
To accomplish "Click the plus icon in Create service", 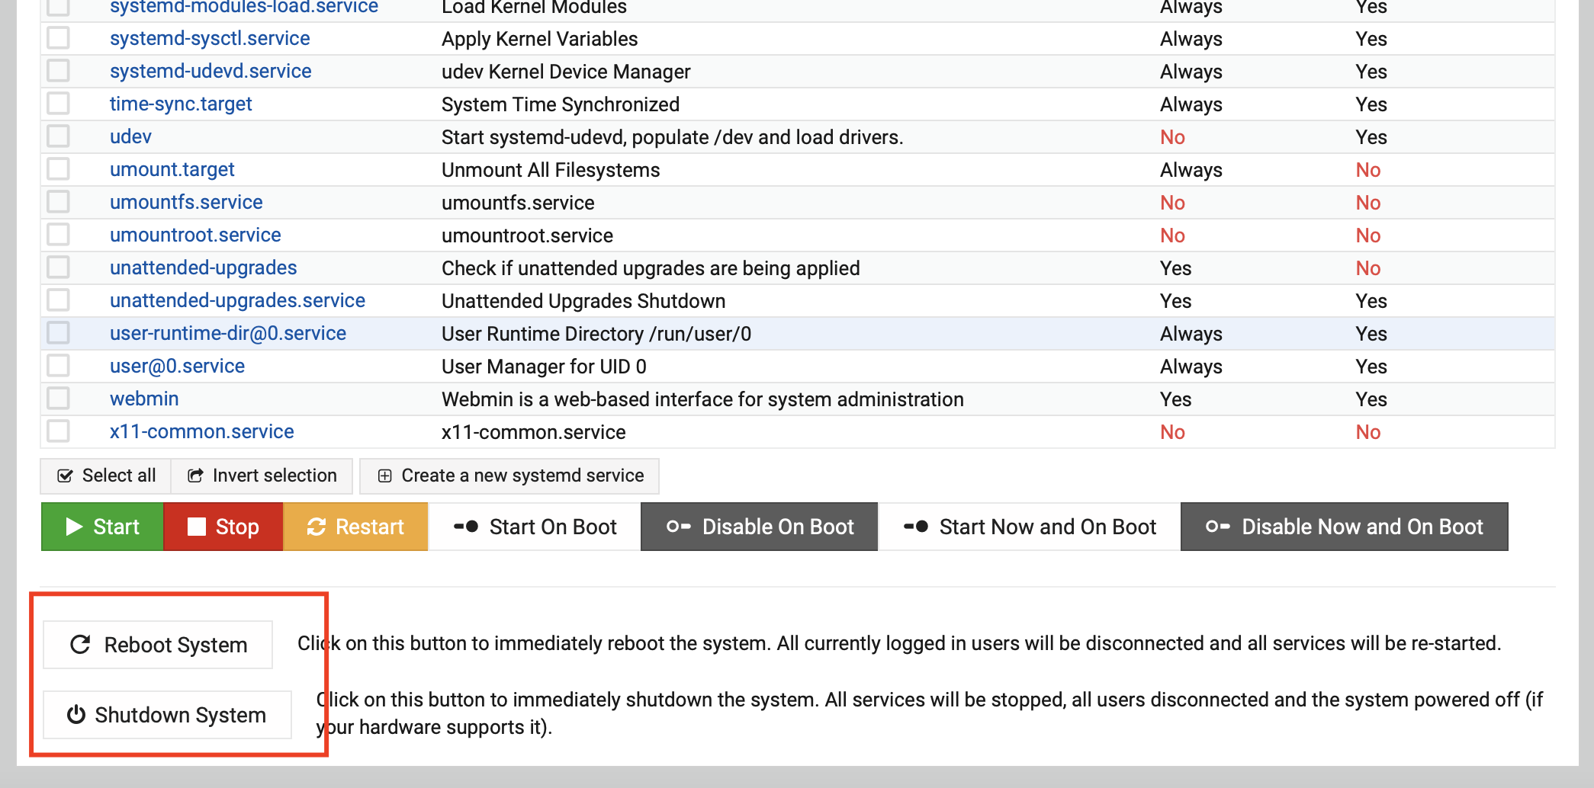I will (385, 476).
